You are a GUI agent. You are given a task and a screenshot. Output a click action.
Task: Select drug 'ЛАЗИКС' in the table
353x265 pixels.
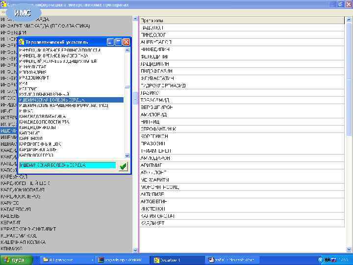pyautogui.click(x=242, y=93)
